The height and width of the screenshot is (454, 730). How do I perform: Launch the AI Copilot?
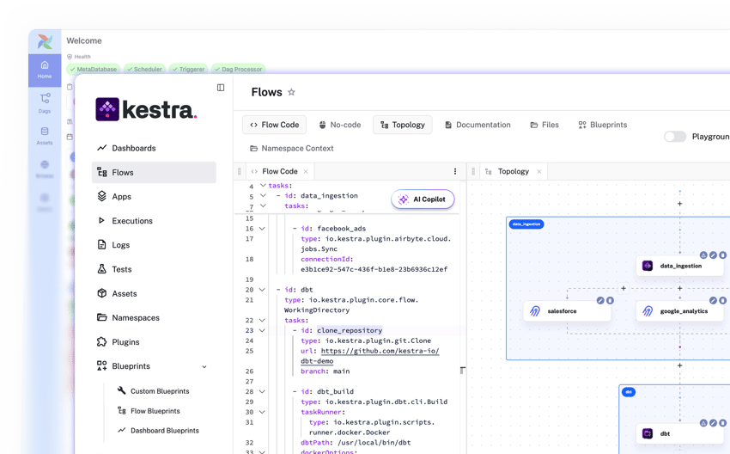coord(423,199)
